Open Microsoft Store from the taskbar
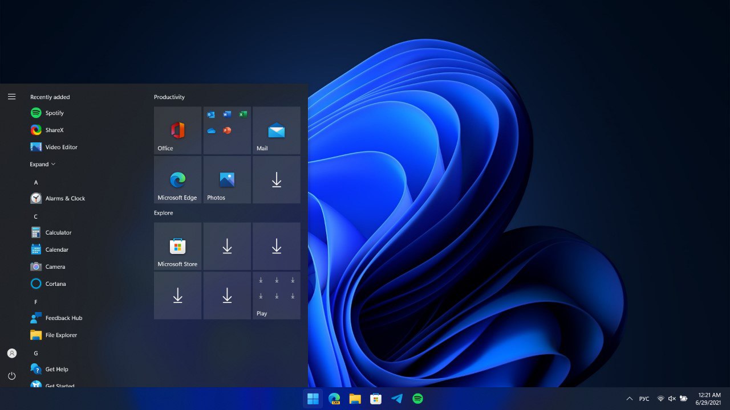Image resolution: width=730 pixels, height=410 pixels. coord(376,399)
